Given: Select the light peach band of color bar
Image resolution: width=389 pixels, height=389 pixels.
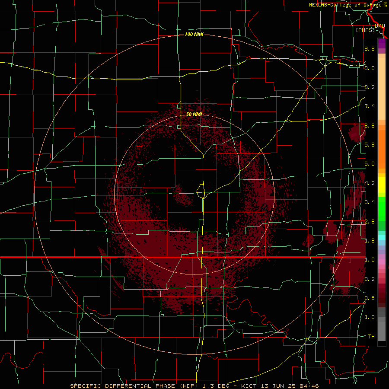Looking at the screenshot, I should (382, 89).
